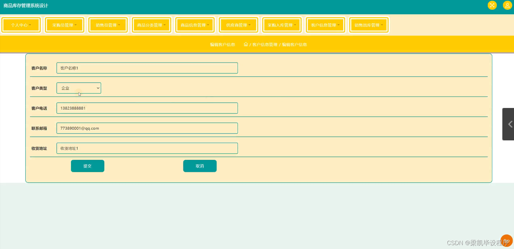
Task: Click the 提交 submit button
Action: (88, 166)
